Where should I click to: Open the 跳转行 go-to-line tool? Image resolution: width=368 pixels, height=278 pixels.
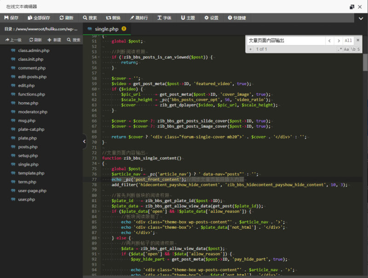coord(139,18)
